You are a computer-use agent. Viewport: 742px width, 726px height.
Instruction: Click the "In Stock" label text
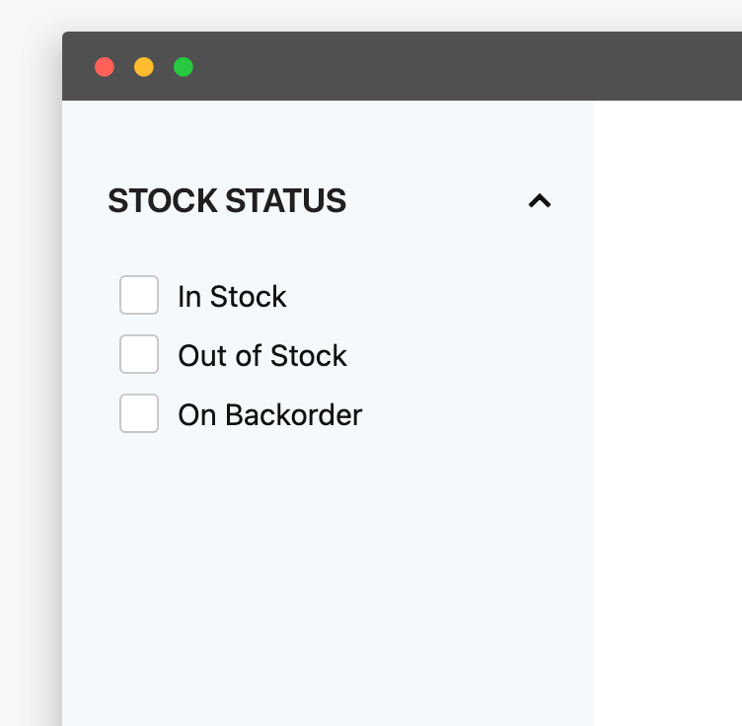click(232, 297)
